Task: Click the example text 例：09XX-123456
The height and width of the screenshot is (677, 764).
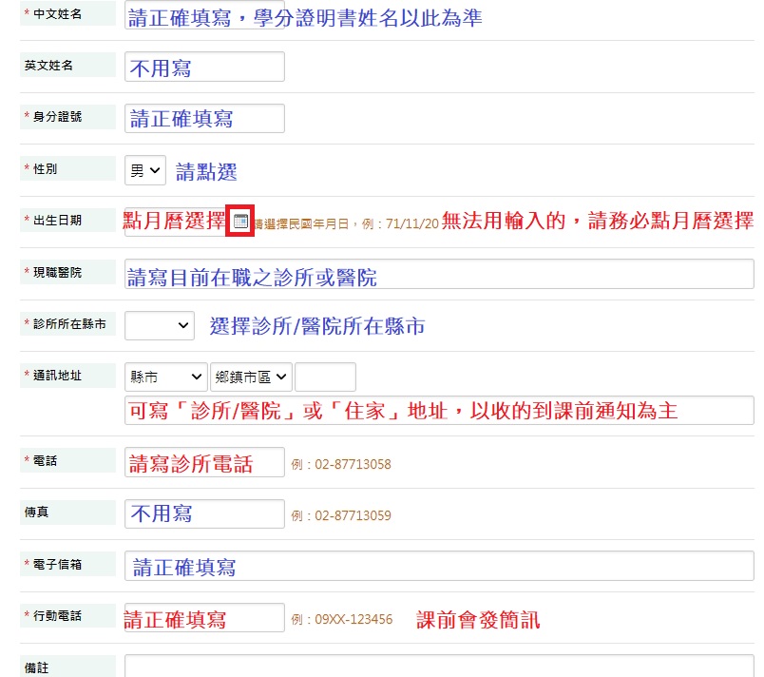Action: [x=341, y=620]
